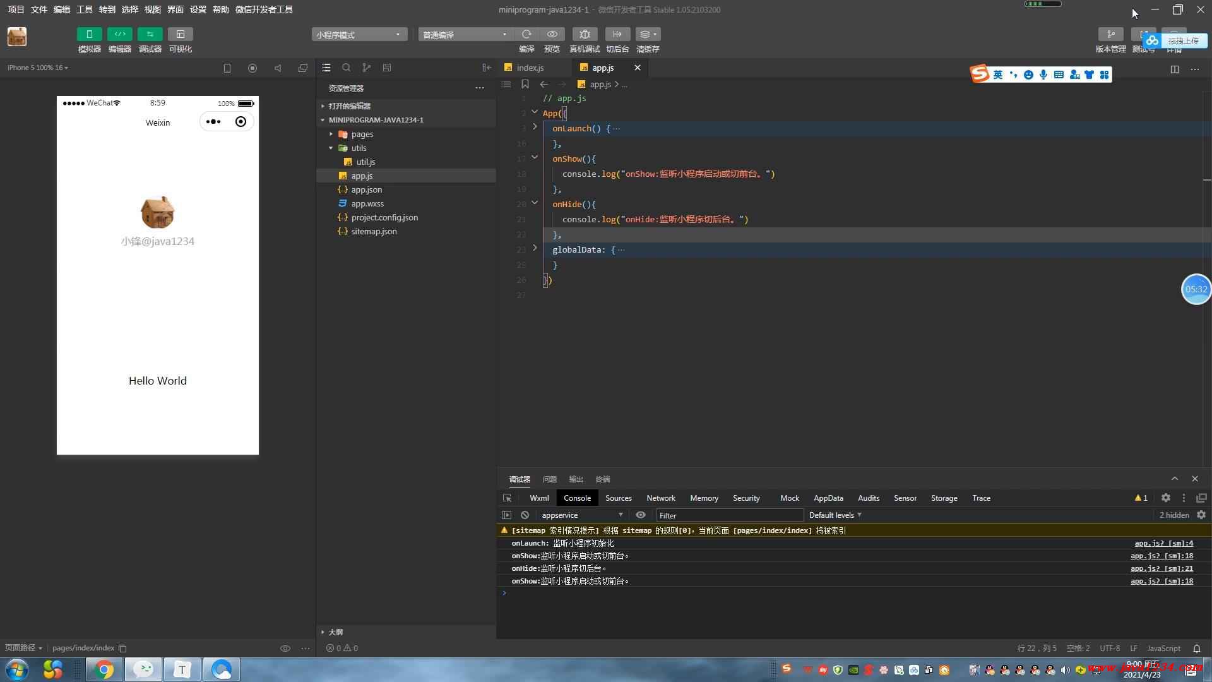Open the visualization panel button
The height and width of the screenshot is (682, 1212).
tap(180, 34)
